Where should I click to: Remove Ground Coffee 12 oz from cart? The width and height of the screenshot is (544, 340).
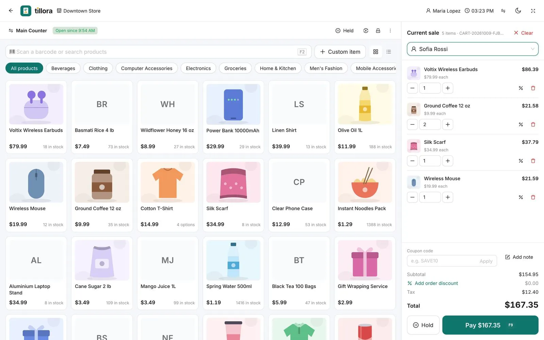[533, 124]
